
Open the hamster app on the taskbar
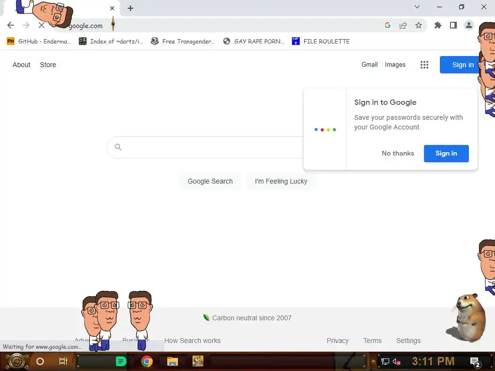[198, 361]
